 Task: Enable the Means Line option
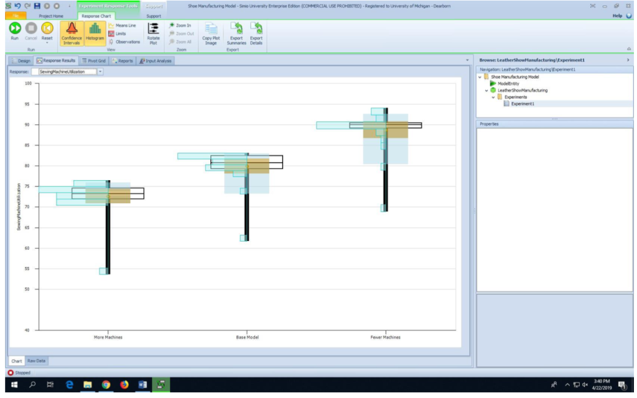click(125, 25)
